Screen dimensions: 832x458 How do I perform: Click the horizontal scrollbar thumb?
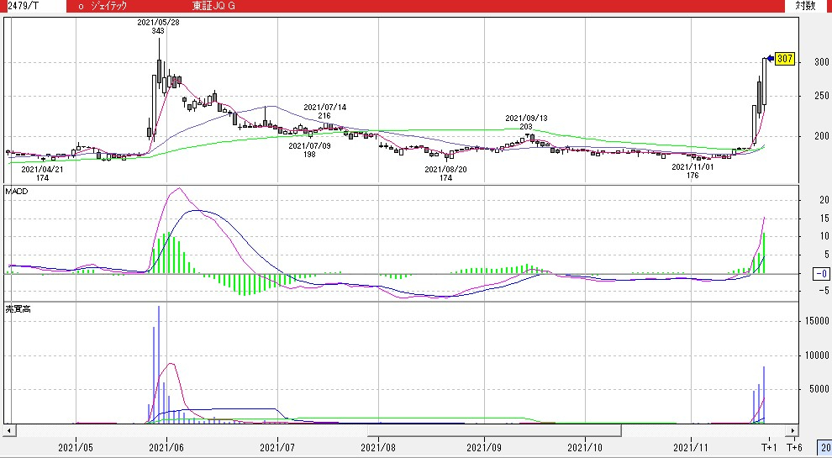click(494, 431)
